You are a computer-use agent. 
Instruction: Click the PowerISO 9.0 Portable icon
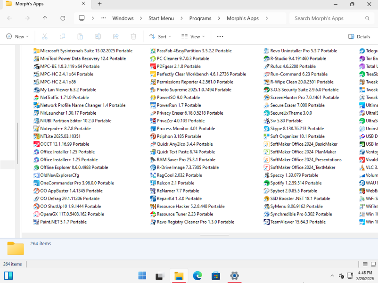coord(153,98)
